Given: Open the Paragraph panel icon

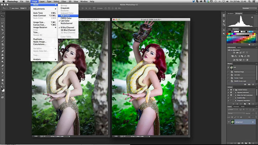Looking at the screenshot, I should click(224, 34).
